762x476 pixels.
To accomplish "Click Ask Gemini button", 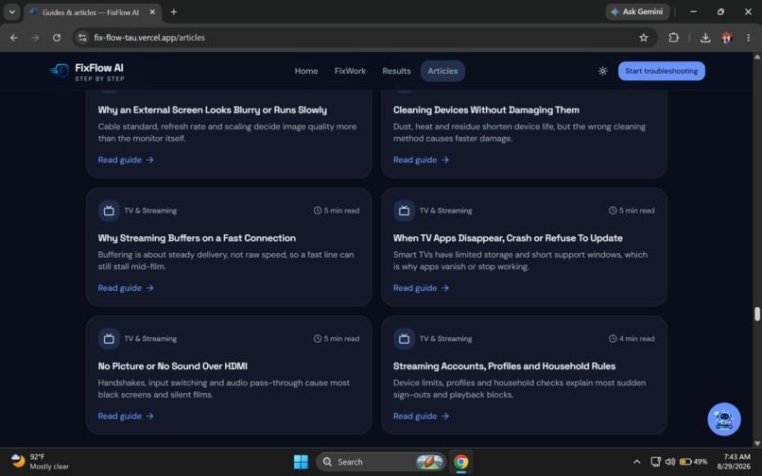I will pyautogui.click(x=637, y=11).
